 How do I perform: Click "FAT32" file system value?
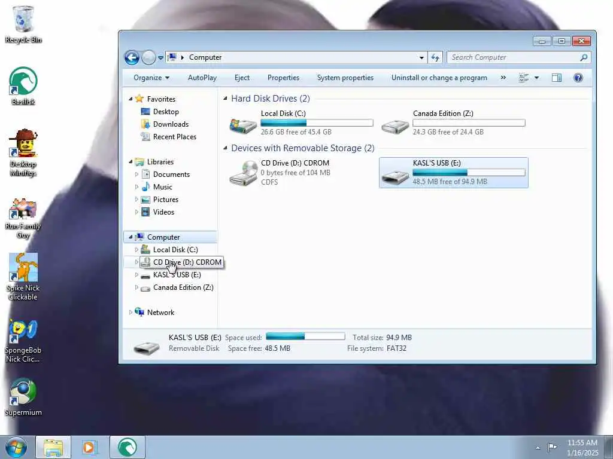coord(396,348)
